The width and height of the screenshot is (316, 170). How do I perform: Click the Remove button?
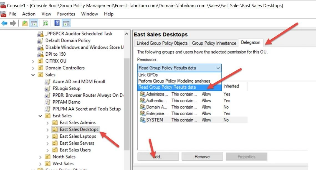[x=202, y=156]
